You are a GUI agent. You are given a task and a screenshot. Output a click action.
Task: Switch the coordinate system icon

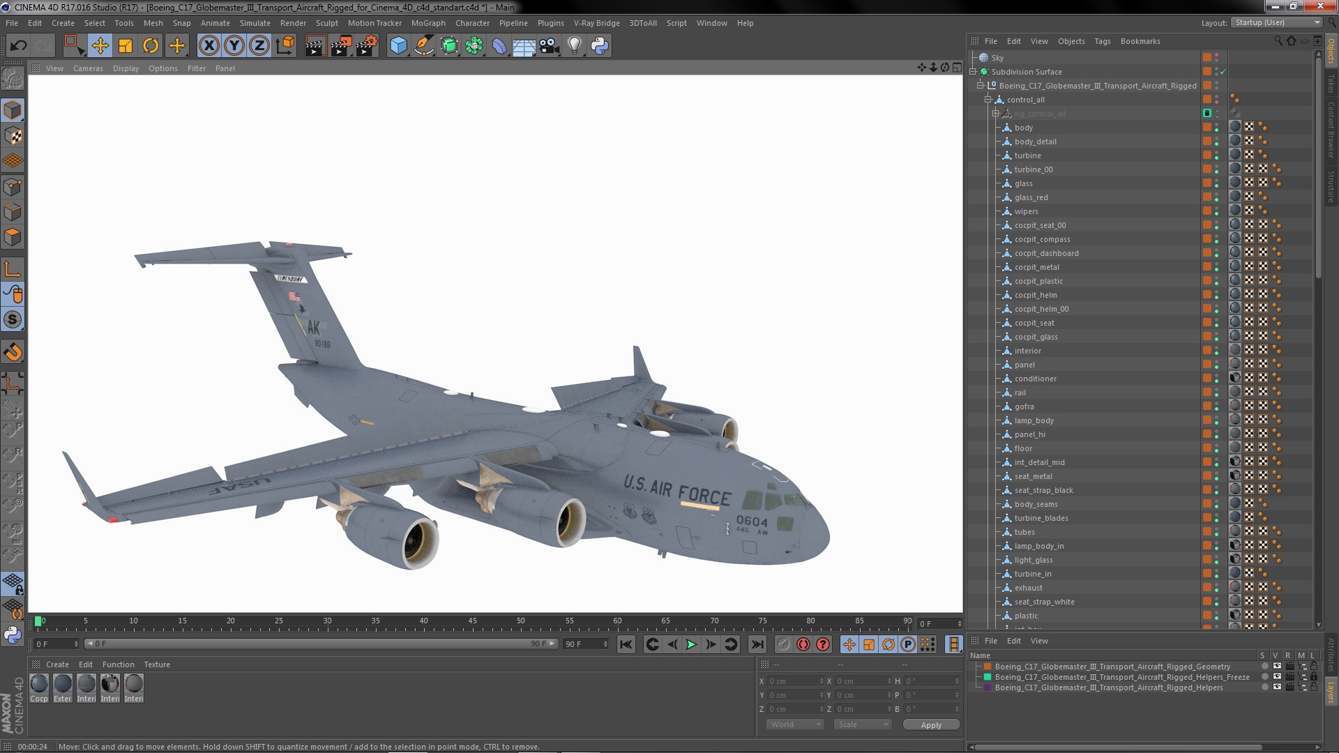285,46
